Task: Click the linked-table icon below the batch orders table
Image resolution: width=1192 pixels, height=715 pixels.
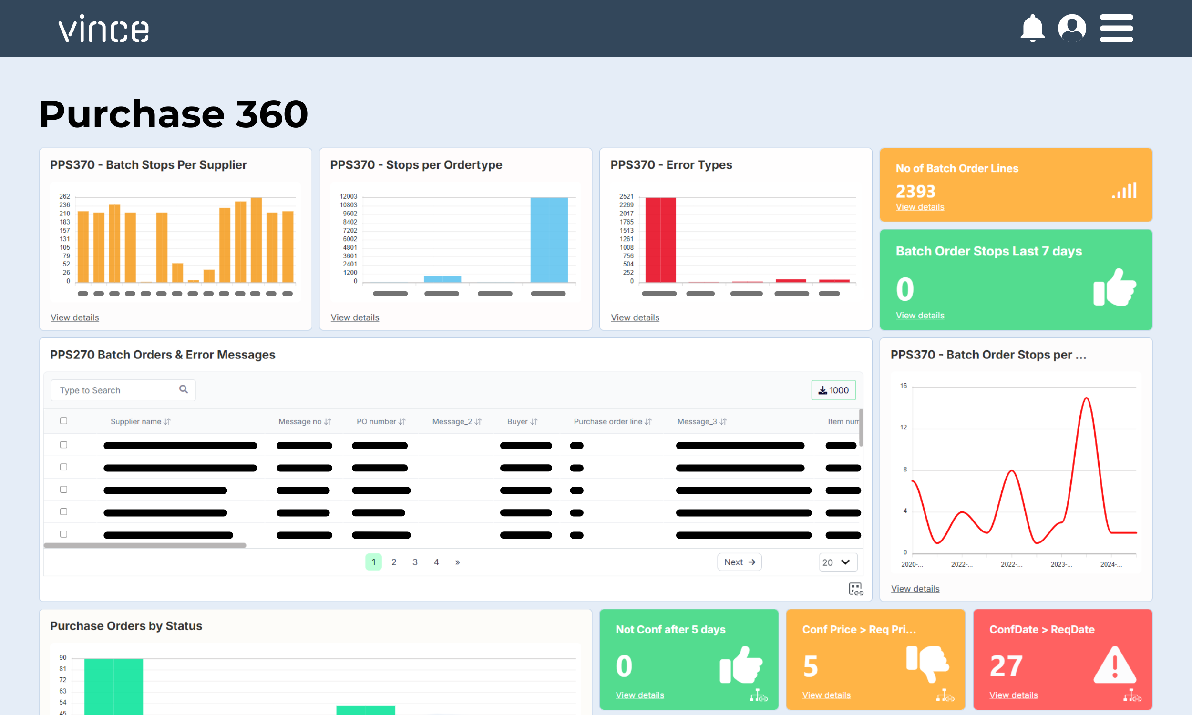Action: coord(856,589)
